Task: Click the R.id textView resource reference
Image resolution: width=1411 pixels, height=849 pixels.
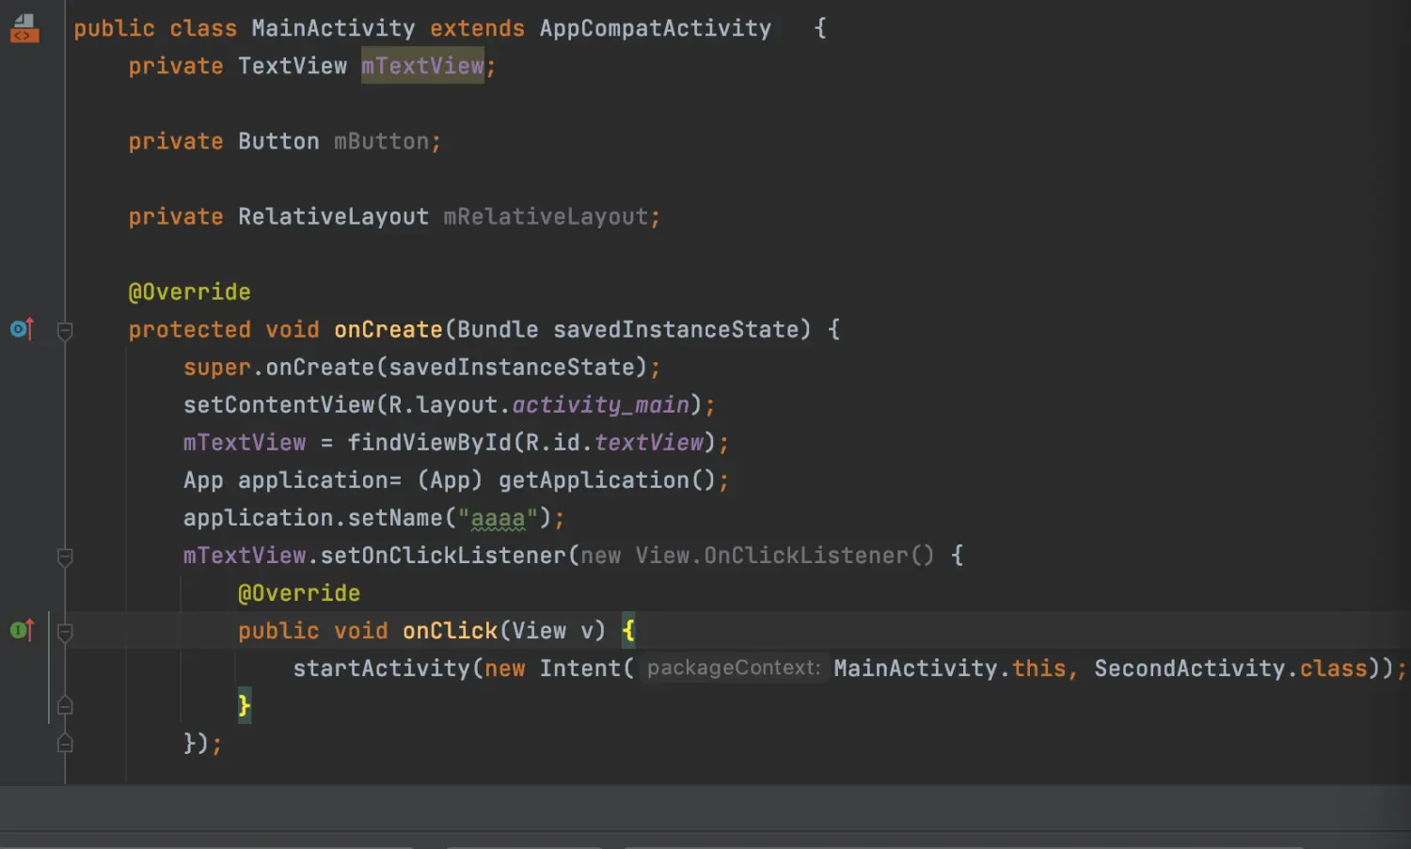Action: tap(648, 442)
